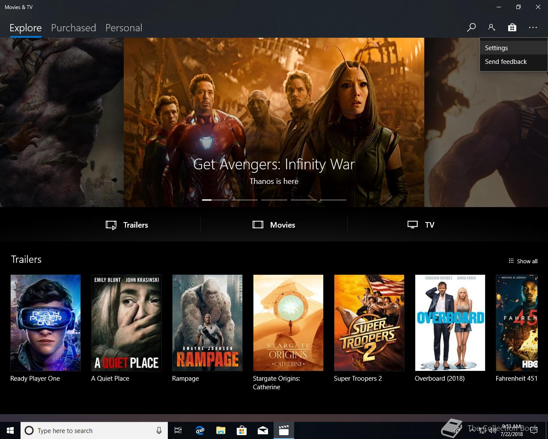Jump to the third carousel page indicator

(274, 200)
